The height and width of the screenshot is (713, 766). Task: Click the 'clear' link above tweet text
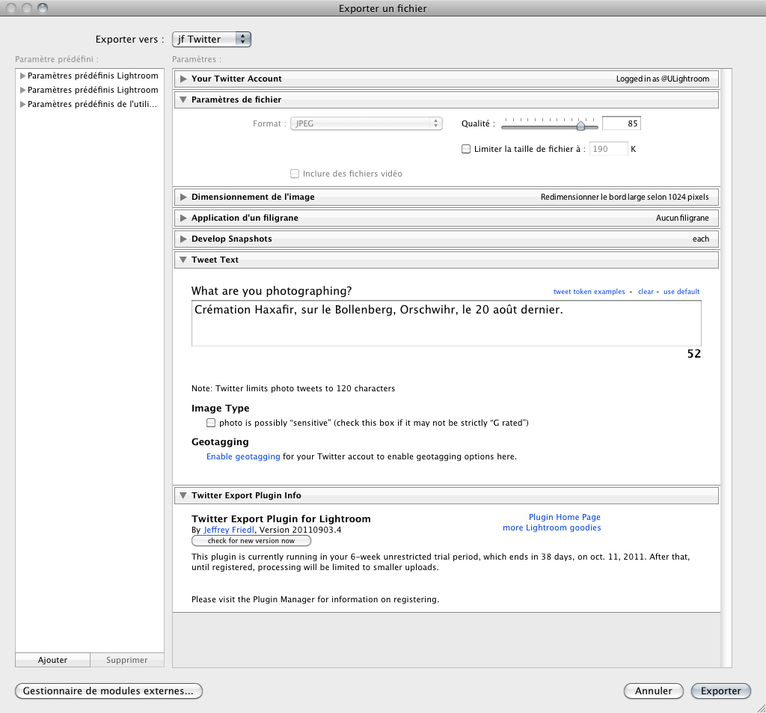[x=646, y=292]
